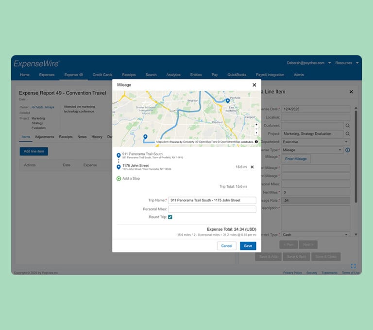This screenshot has height=330, width=373.
Task: Save the mileage trip
Action: [248, 246]
